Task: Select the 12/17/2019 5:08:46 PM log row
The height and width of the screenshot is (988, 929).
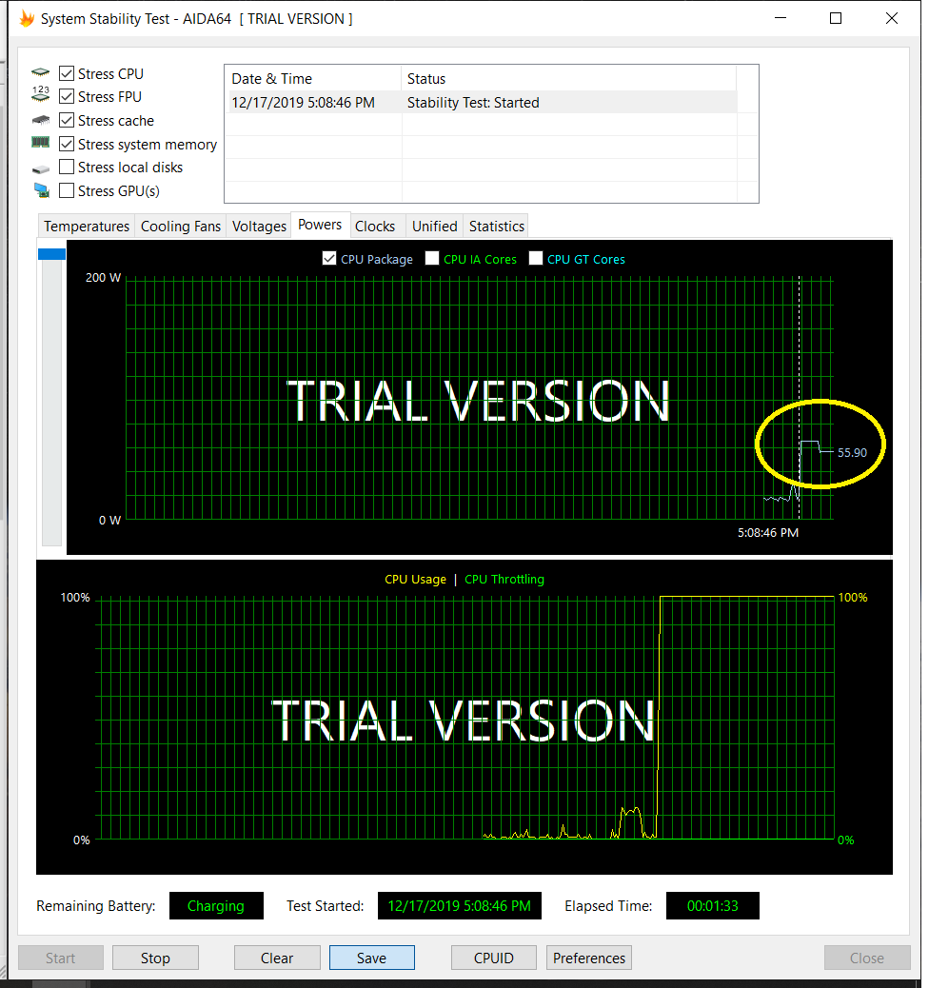Action: point(482,102)
